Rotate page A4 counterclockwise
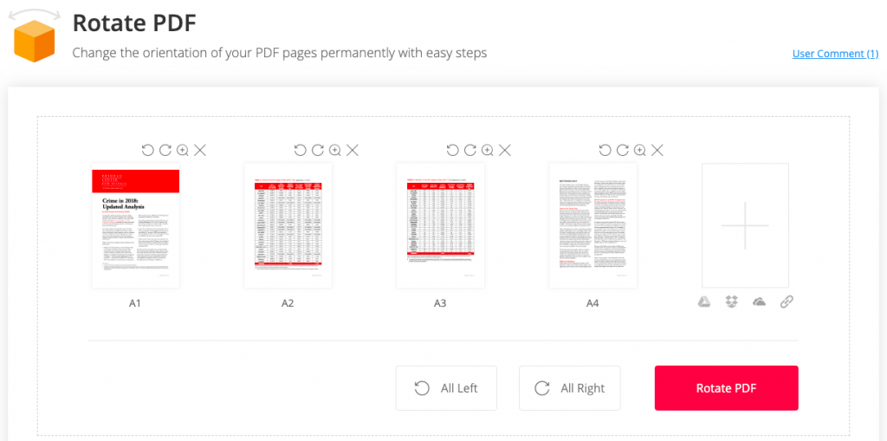 click(605, 150)
